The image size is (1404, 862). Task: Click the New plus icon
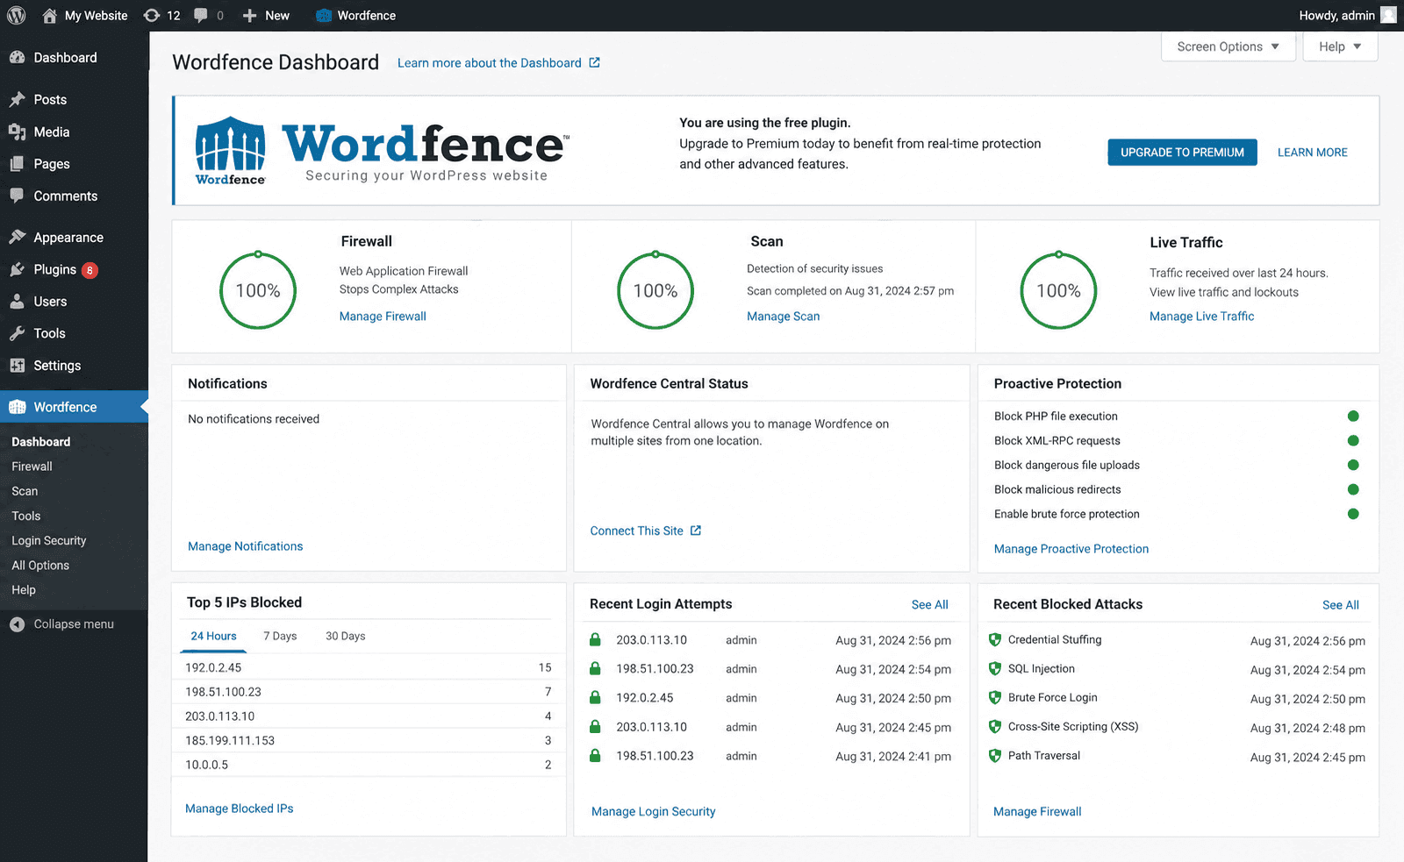click(249, 16)
